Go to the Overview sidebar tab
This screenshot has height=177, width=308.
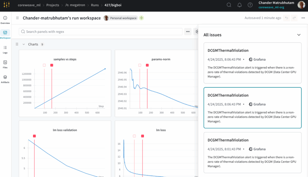click(x=5, y=20)
